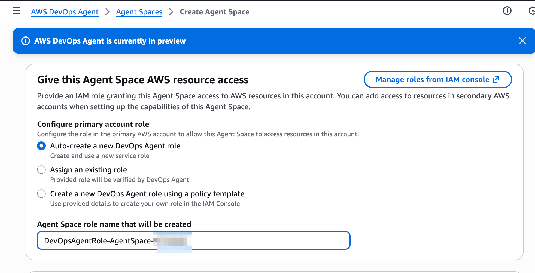Click the Agent Space role name field label
The width and height of the screenshot is (535, 273).
pos(114,224)
